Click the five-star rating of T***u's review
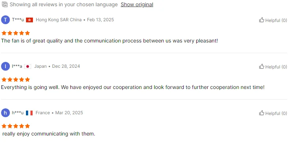The image size is (295, 145). coord(16,33)
